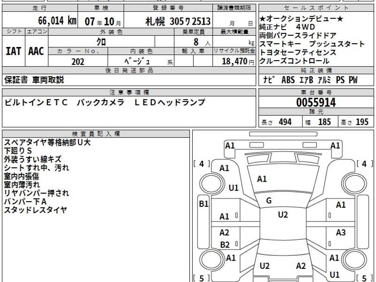Click the 外装うすい線キズ note

click(33, 159)
